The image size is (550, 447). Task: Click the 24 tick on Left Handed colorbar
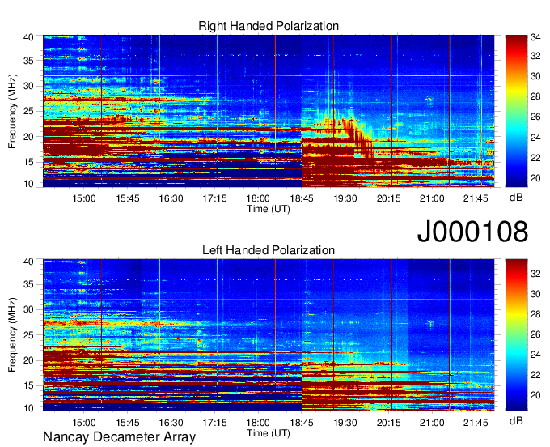click(x=535, y=355)
